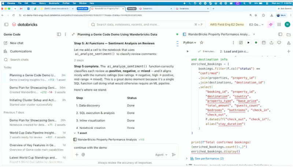Share the notebook via share icon
This screenshot has height=167, width=293.
[271, 43]
